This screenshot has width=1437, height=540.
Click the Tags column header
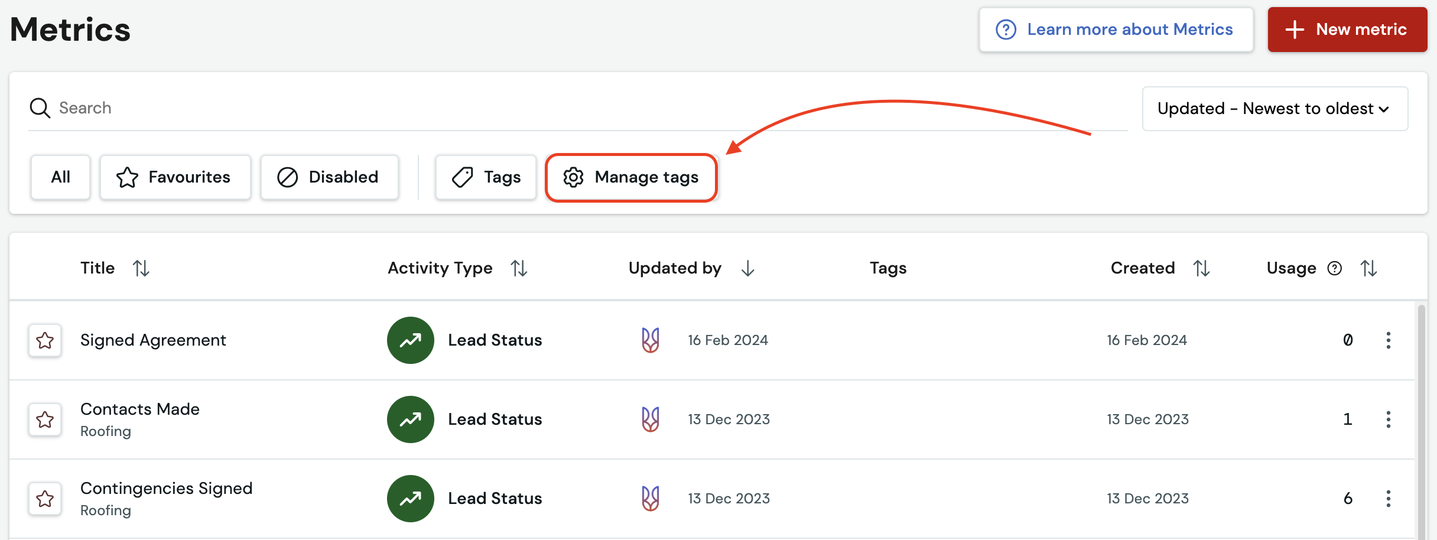888,268
